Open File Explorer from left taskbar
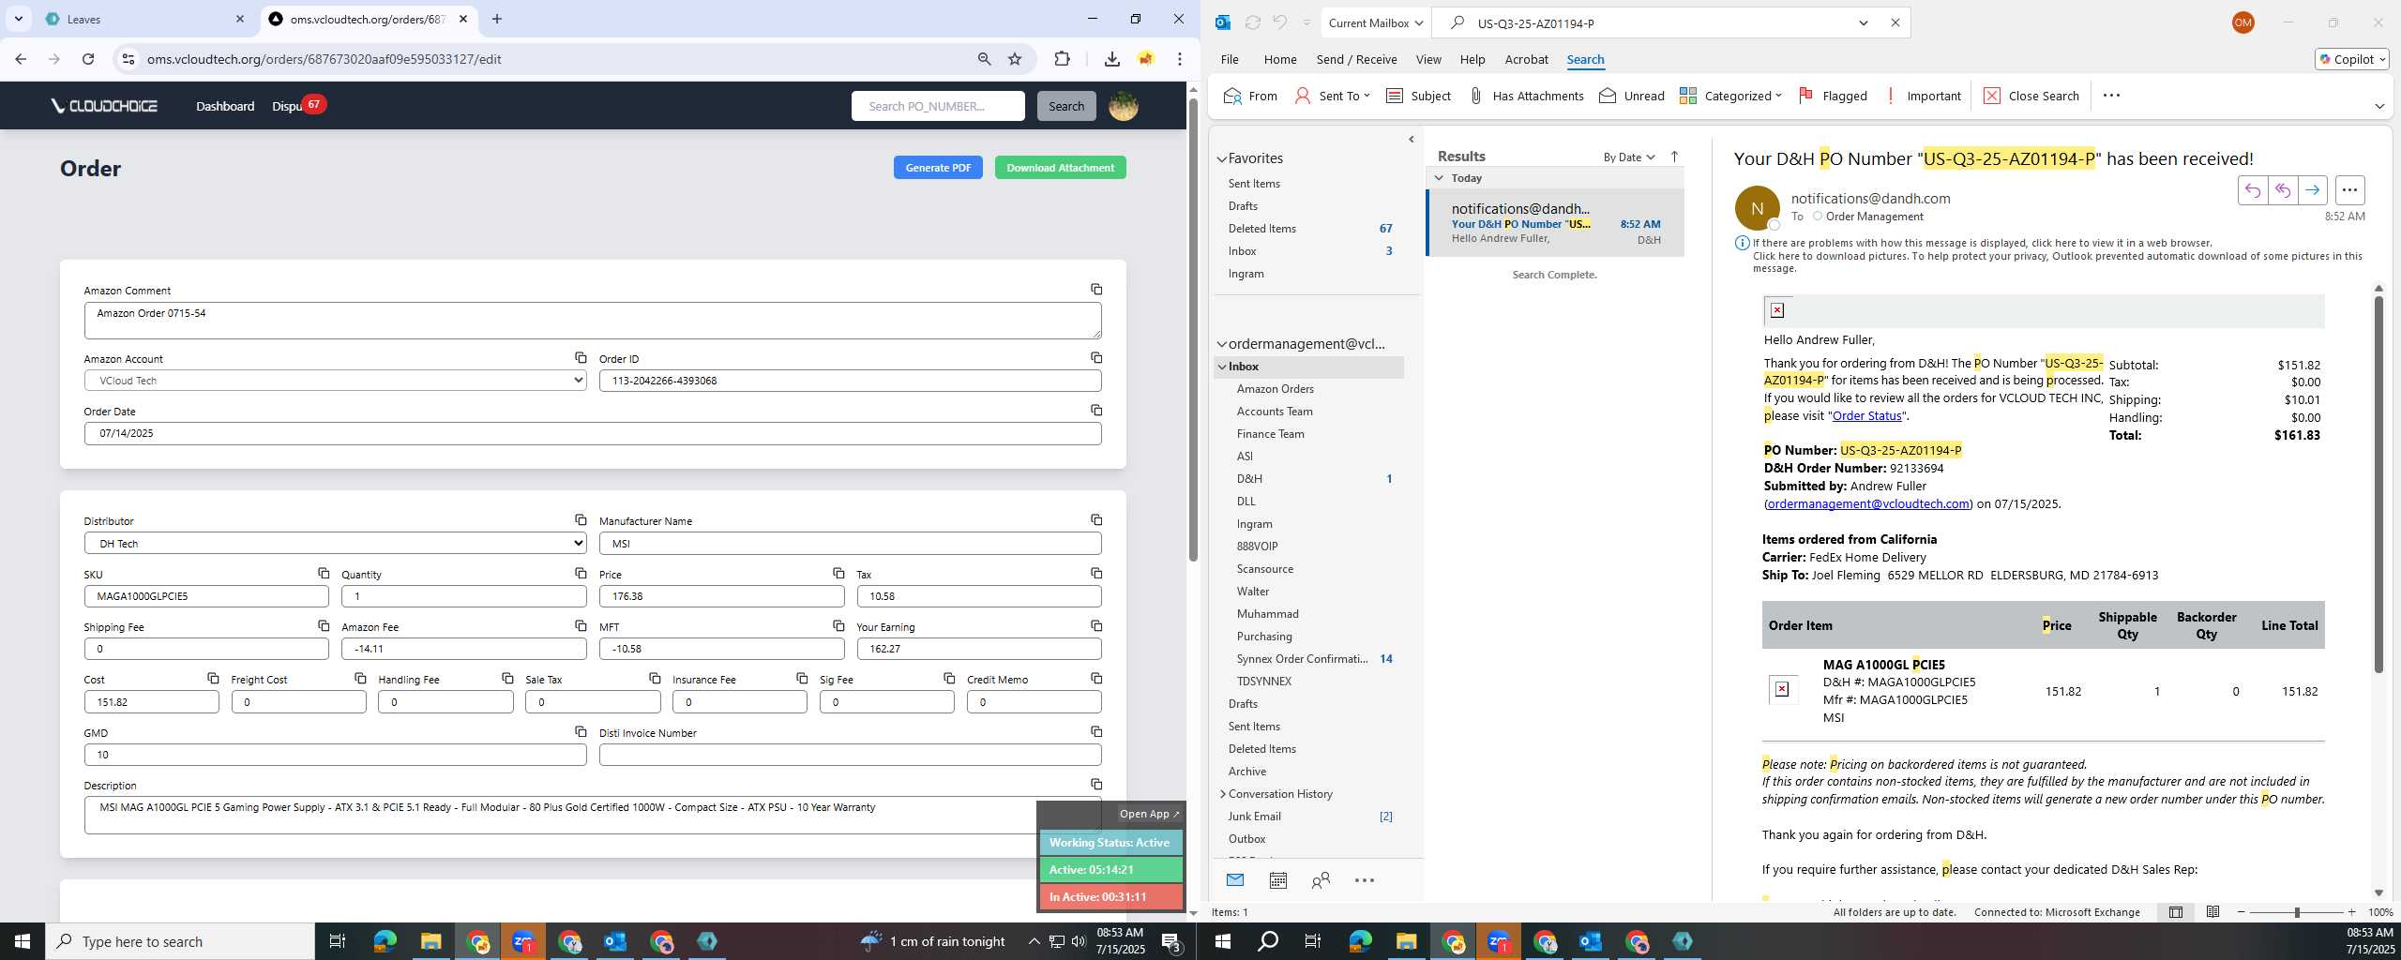The image size is (2401, 960). pos(430,941)
